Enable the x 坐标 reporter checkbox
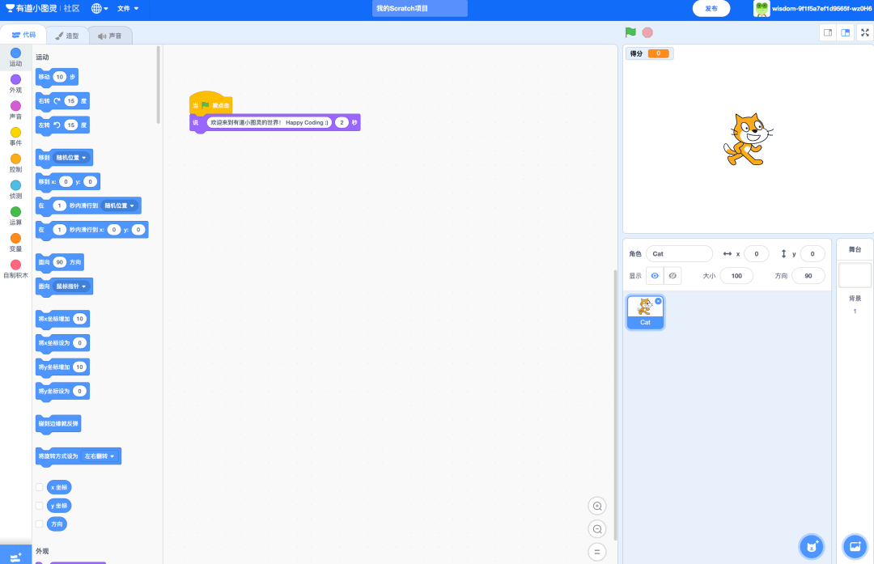Image resolution: width=874 pixels, height=564 pixels. [x=39, y=487]
